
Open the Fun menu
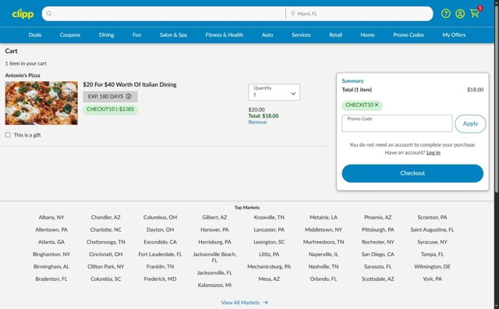[137, 35]
